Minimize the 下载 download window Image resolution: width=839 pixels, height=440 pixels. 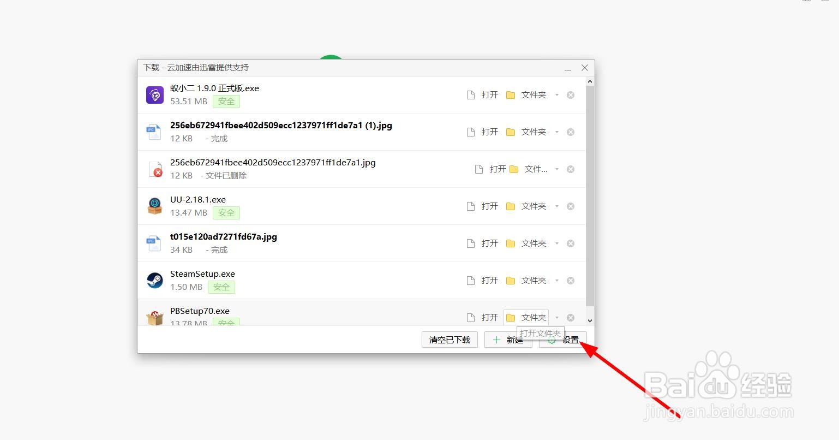[x=568, y=68]
